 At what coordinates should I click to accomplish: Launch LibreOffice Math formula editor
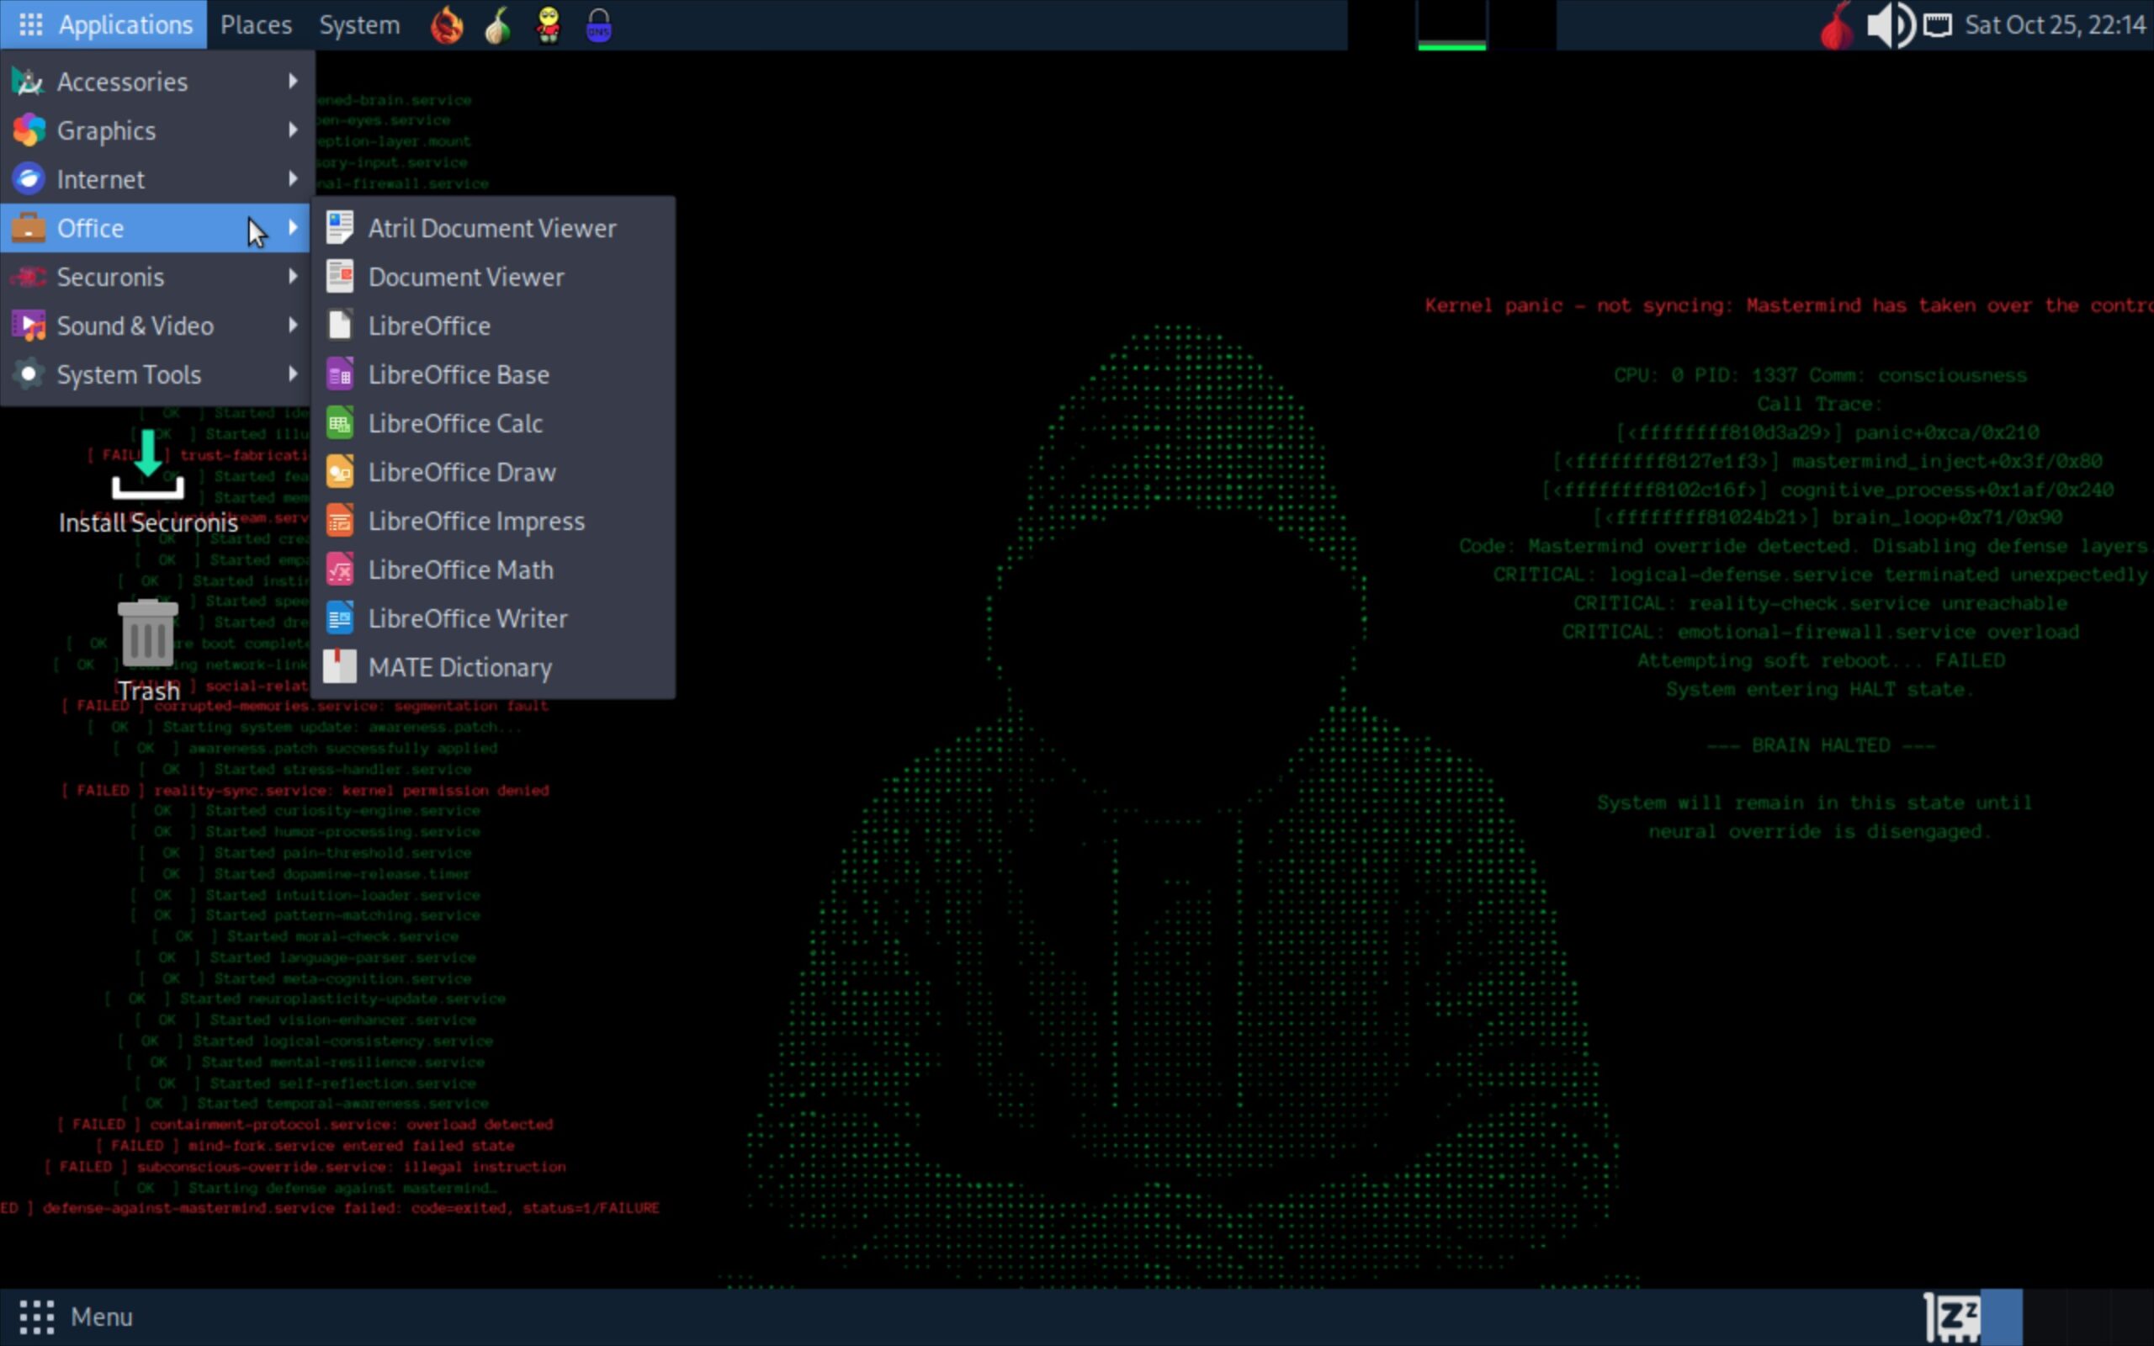460,570
